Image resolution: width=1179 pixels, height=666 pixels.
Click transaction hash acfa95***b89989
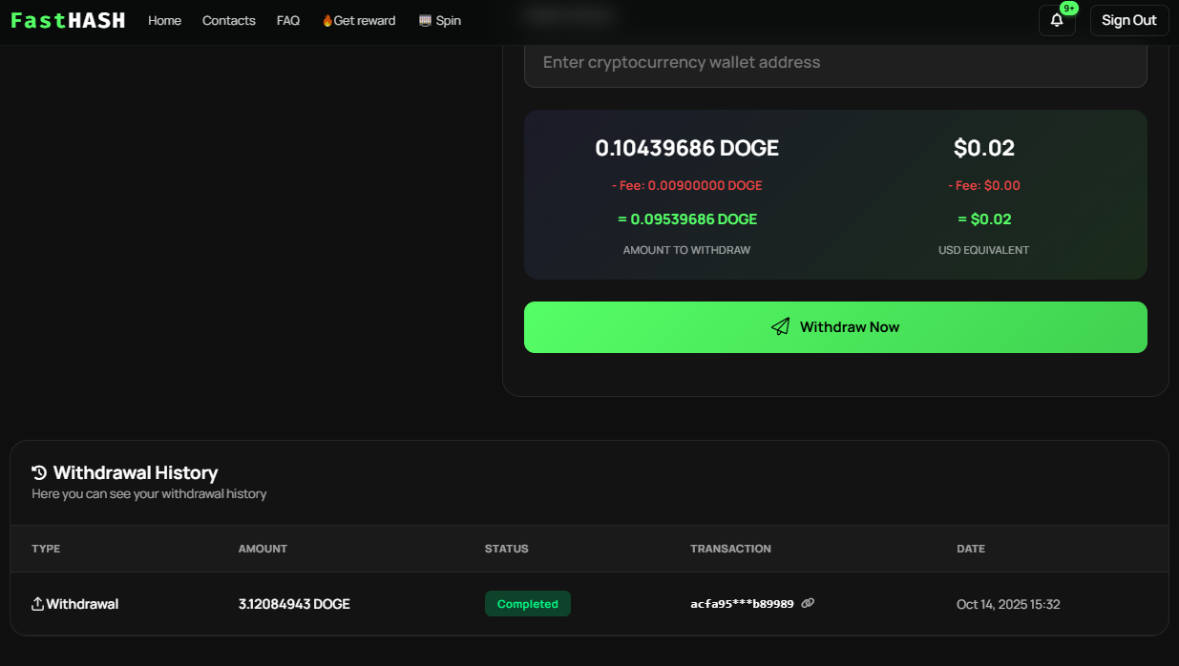(742, 604)
